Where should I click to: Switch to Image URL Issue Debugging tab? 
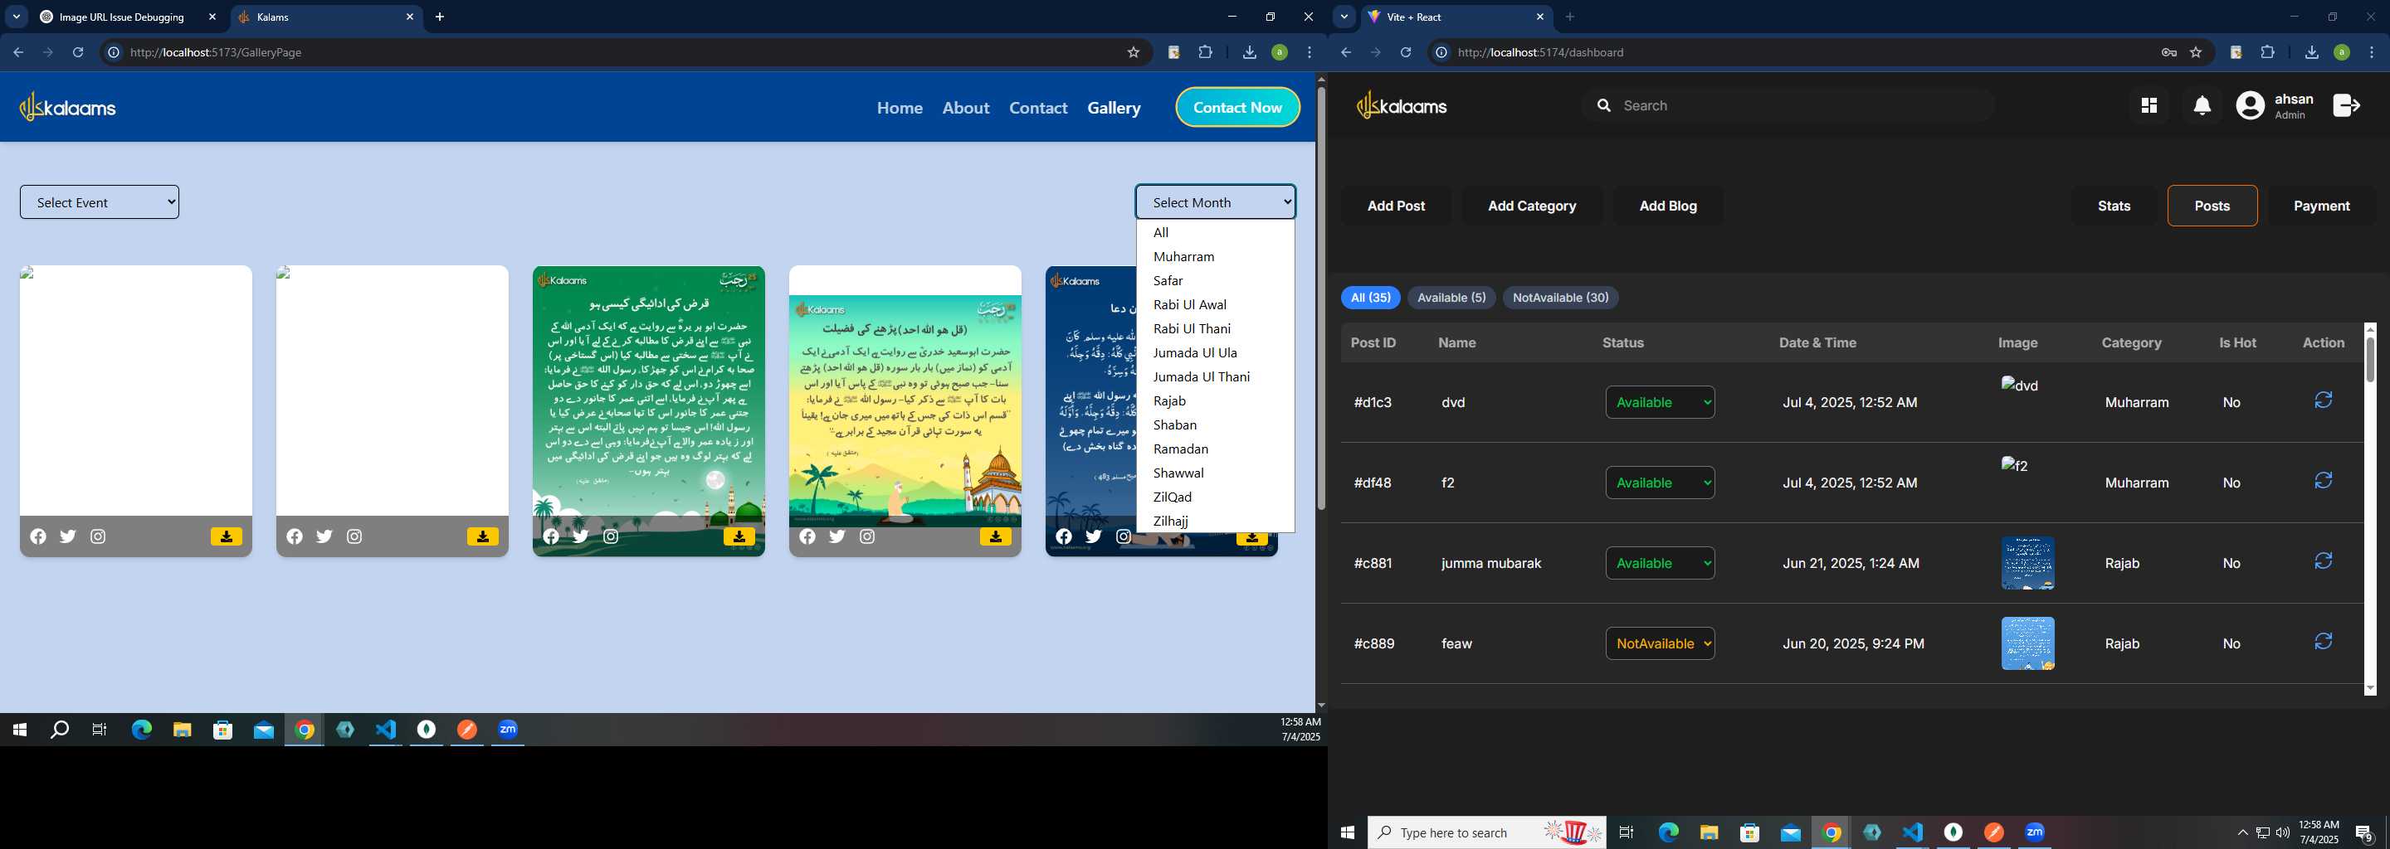pyautogui.click(x=127, y=17)
